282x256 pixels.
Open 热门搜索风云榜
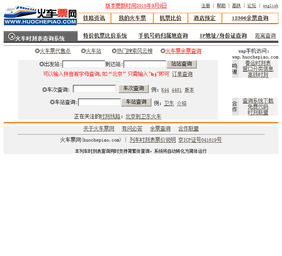(x=134, y=51)
